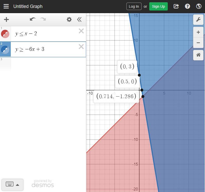Image resolution: width=205 pixels, height=192 pixels.
Task: Open the hamburger main menu
Action: (6, 6)
